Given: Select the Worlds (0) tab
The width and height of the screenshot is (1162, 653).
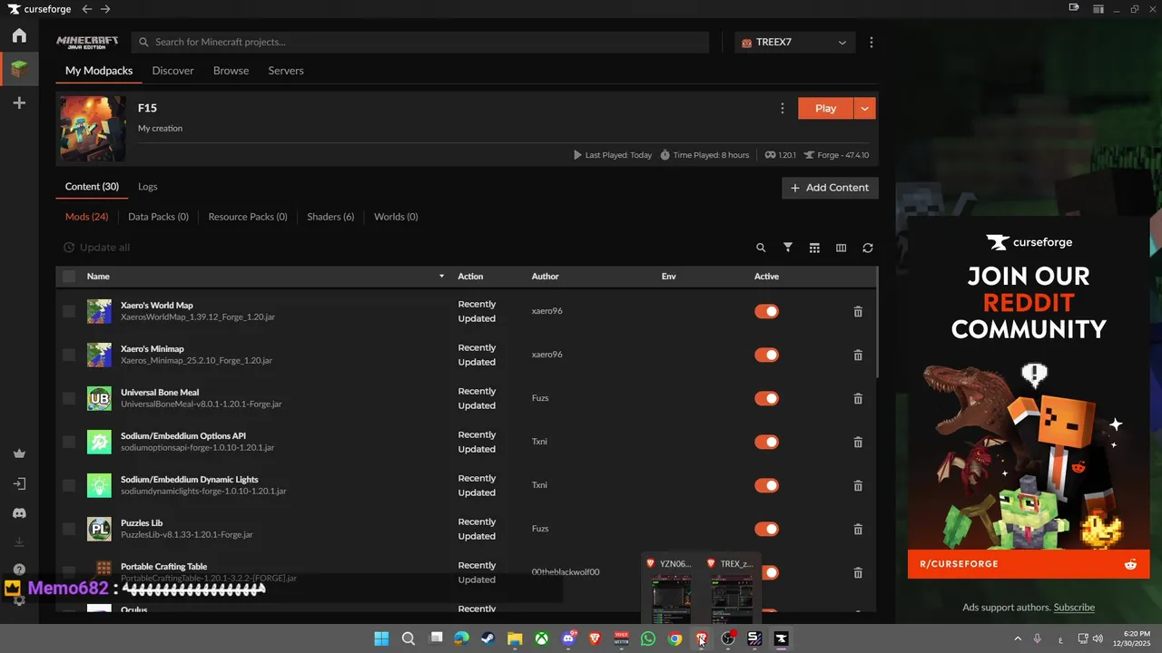Looking at the screenshot, I should (x=396, y=217).
